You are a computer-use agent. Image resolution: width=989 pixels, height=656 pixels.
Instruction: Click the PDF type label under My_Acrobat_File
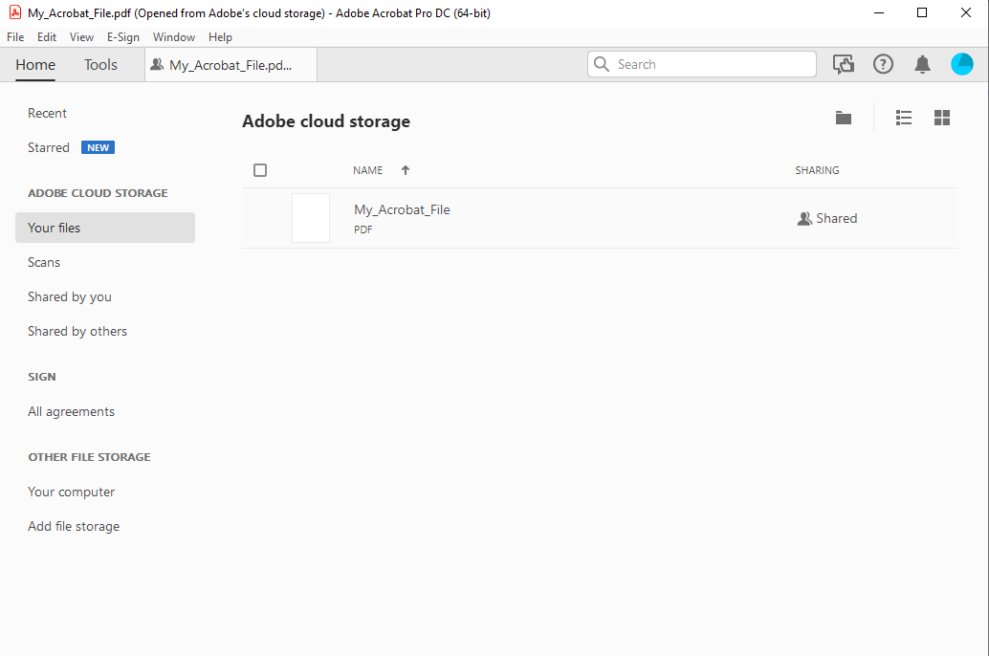363,230
